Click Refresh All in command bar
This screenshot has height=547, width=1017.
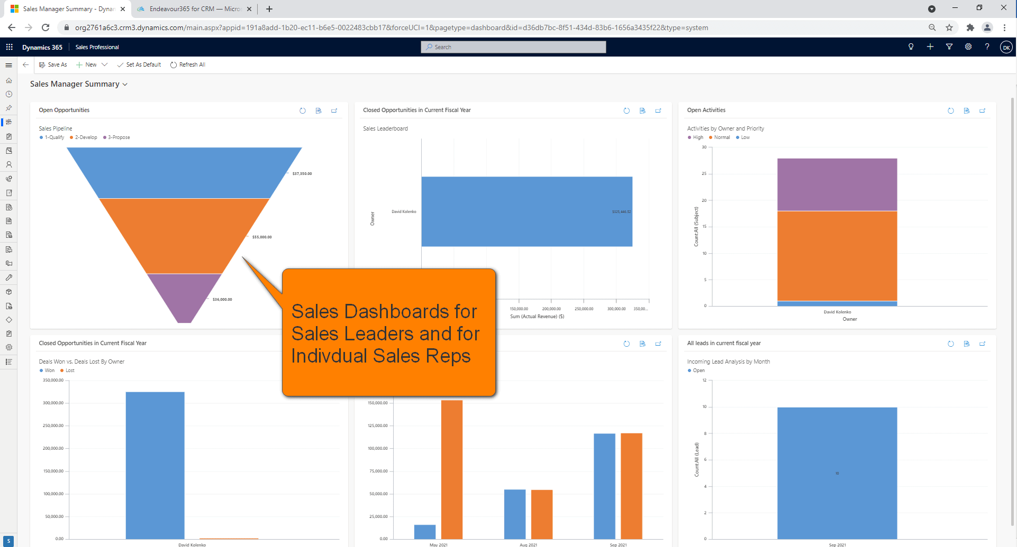188,64
